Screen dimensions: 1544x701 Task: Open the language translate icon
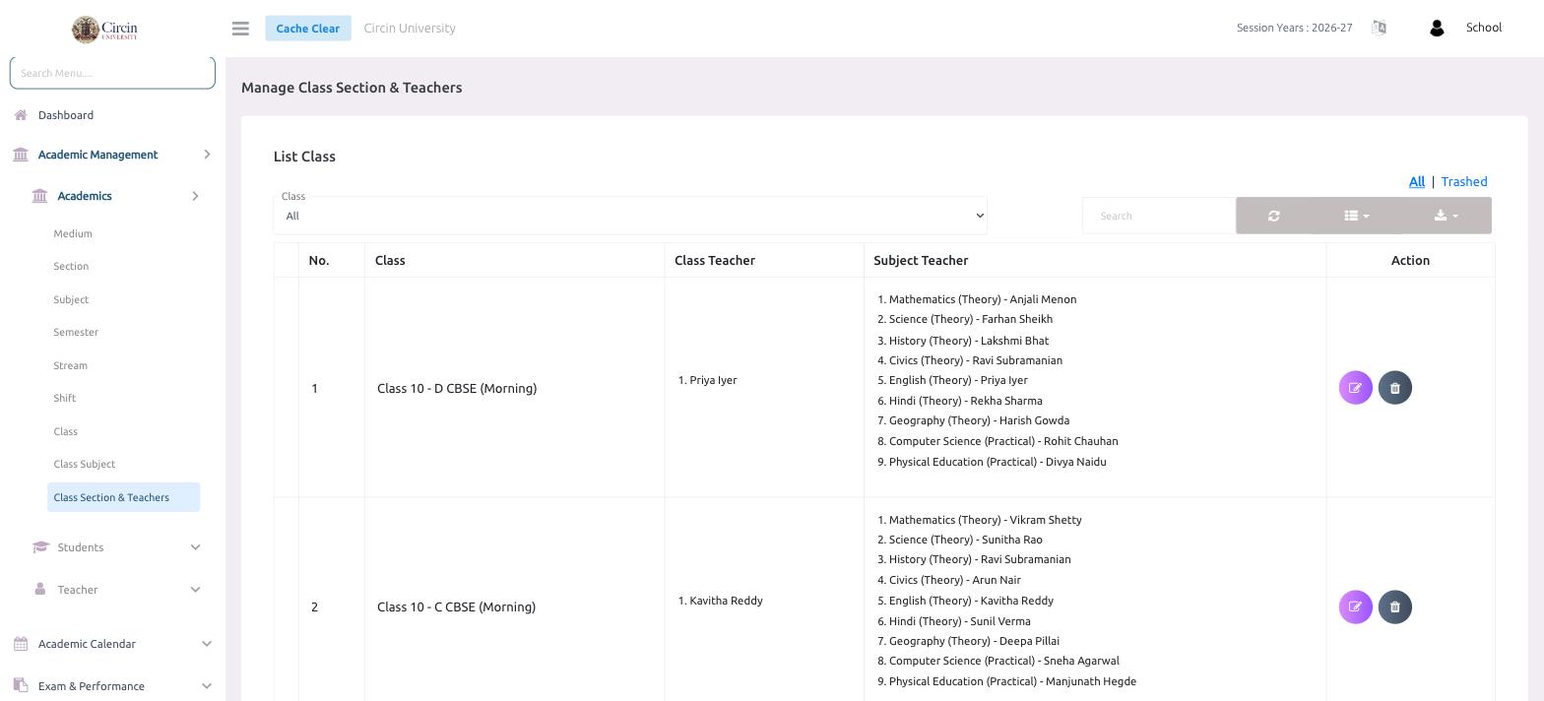1379,28
